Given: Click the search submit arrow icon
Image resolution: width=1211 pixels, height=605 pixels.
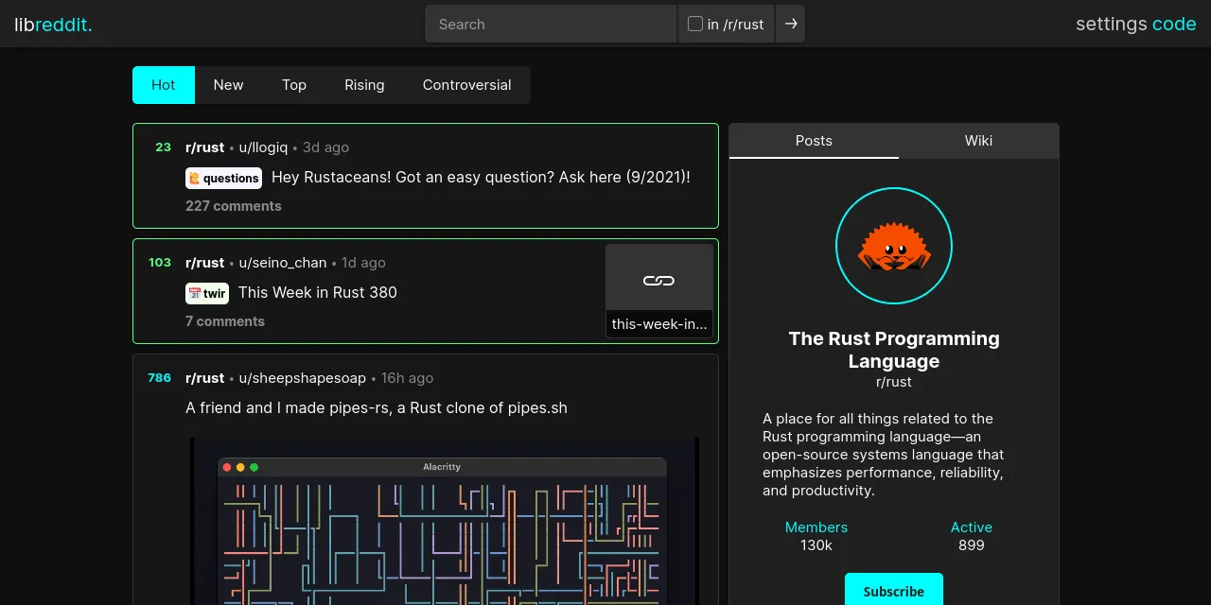Looking at the screenshot, I should [790, 24].
